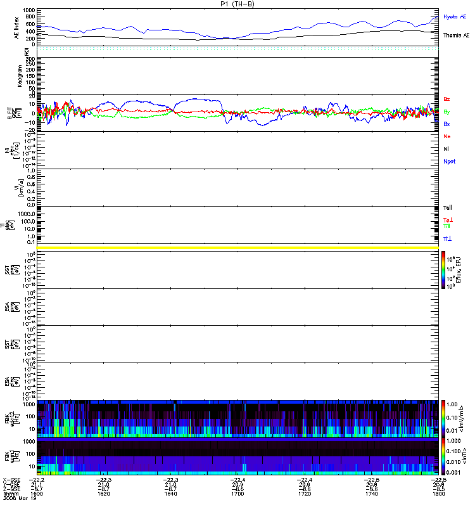Click the blue Ti⊥ legend label
475x507 pixels.
point(447,239)
